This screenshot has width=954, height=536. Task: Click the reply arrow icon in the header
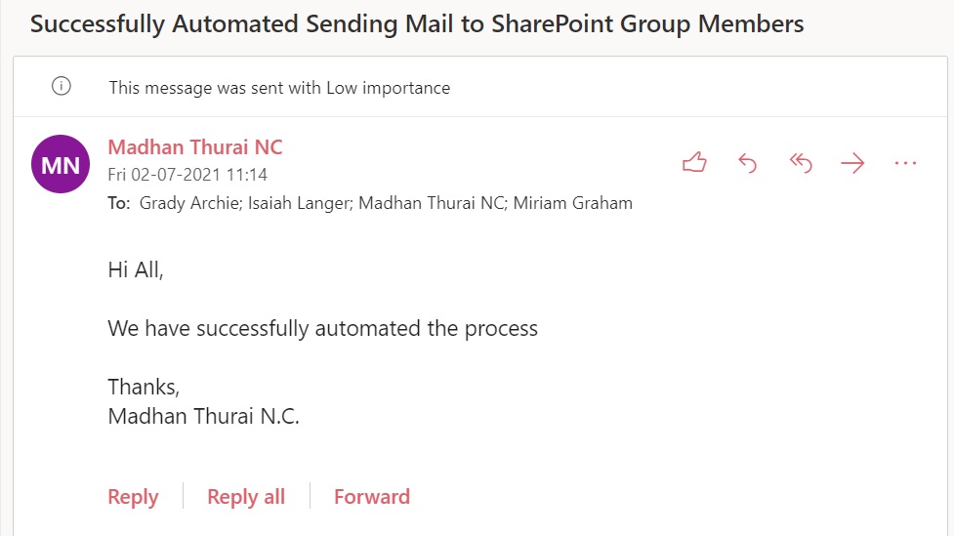(x=747, y=163)
